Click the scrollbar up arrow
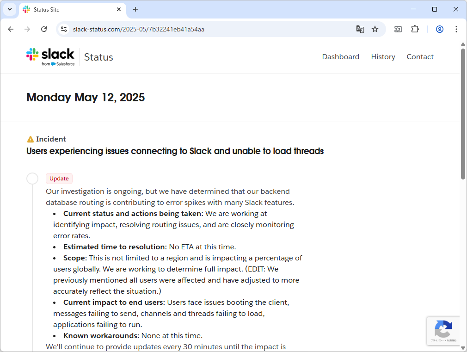Viewport: 467px width, 352px height. (463, 44)
